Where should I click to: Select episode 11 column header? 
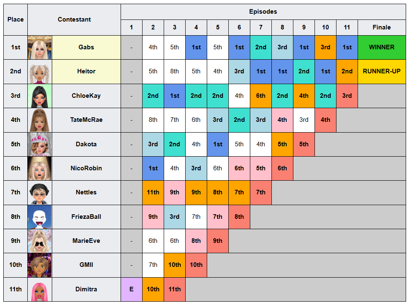click(x=347, y=27)
